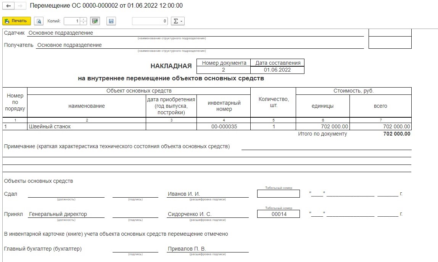The image size is (438, 262).
Task: Click the Примечание label text
Action: [x=117, y=147]
